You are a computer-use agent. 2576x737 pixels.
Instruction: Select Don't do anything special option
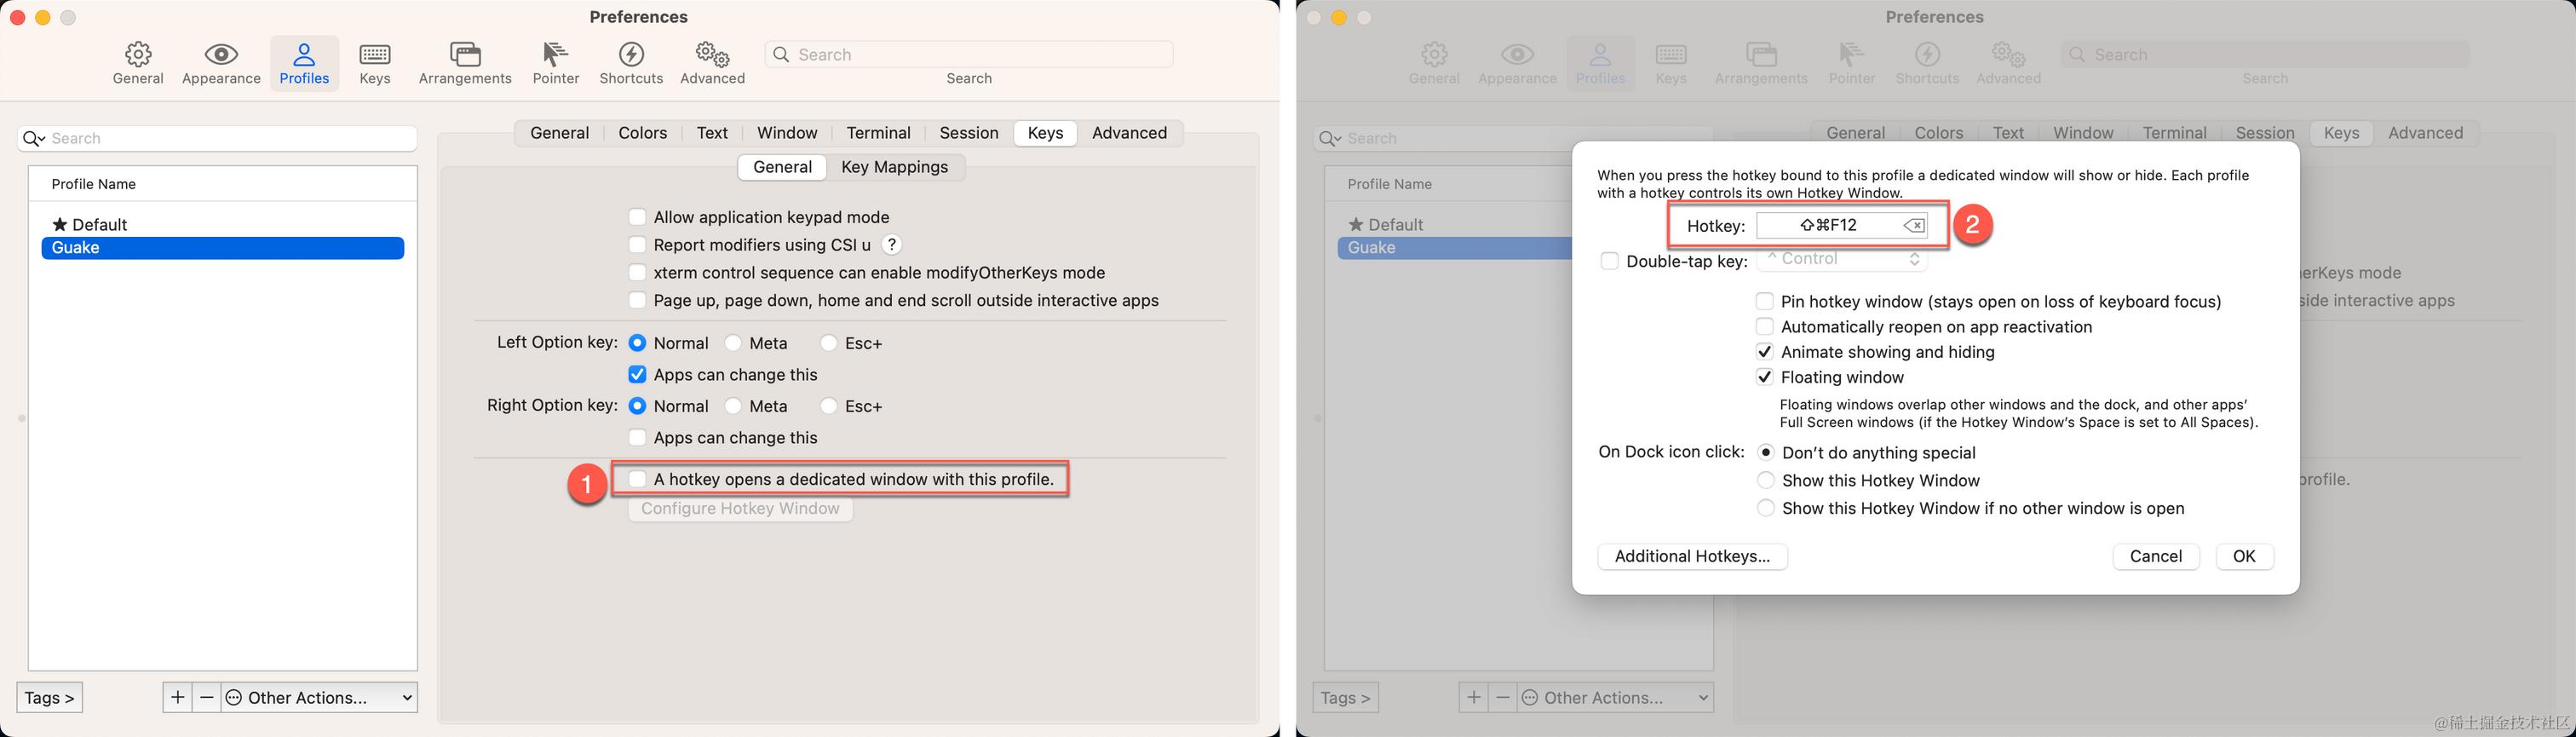click(1766, 453)
